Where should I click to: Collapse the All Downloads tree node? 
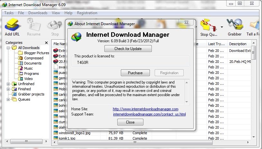point(8,48)
